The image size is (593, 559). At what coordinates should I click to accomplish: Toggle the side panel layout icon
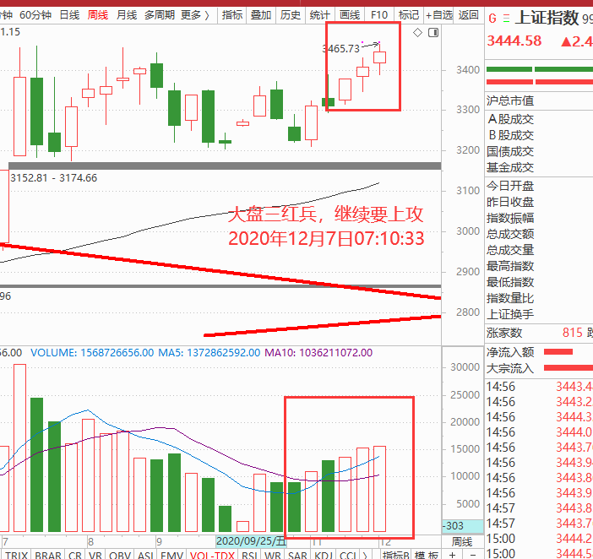tap(433, 32)
